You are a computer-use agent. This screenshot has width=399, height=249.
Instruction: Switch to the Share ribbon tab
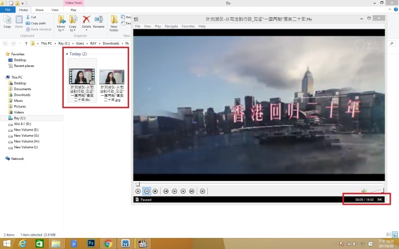[39, 10]
